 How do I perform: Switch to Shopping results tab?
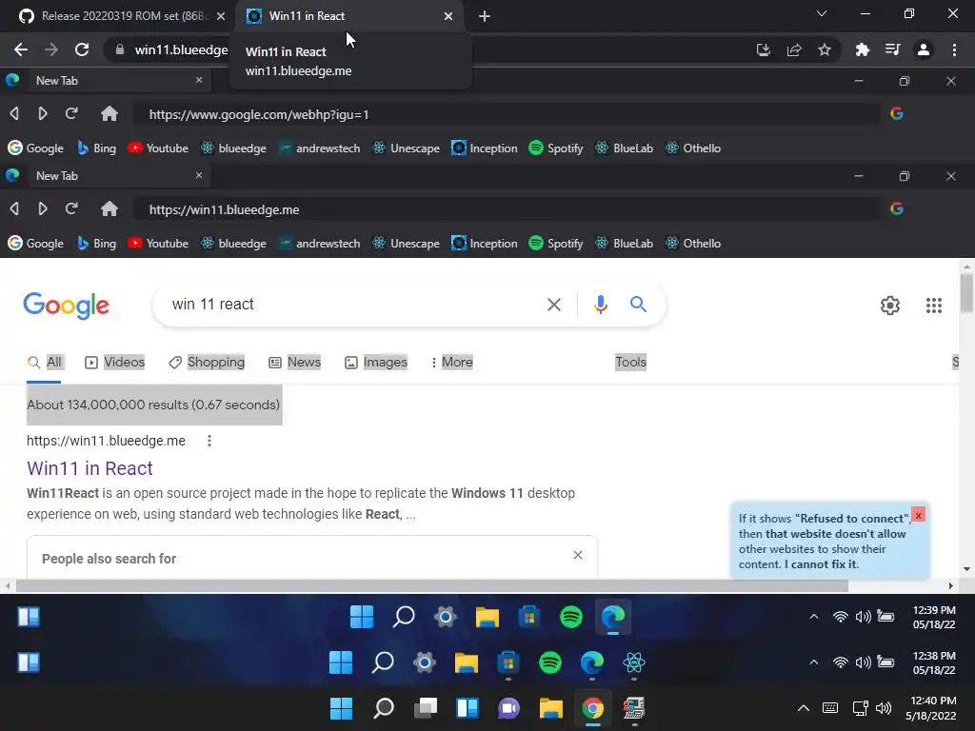[x=207, y=363]
